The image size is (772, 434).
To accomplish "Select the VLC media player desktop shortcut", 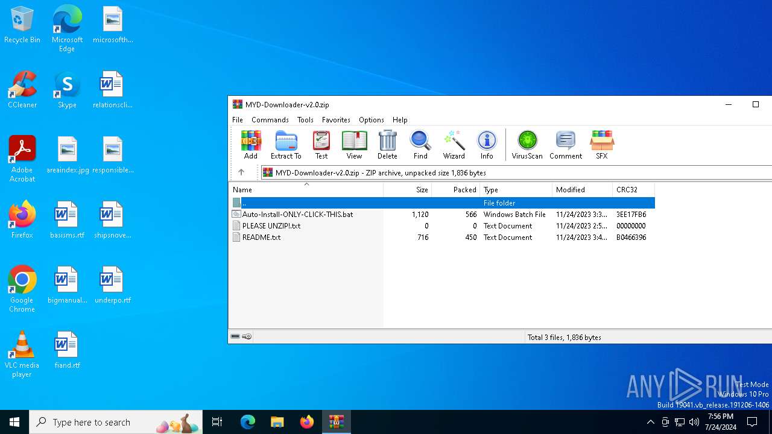I will pos(22,354).
